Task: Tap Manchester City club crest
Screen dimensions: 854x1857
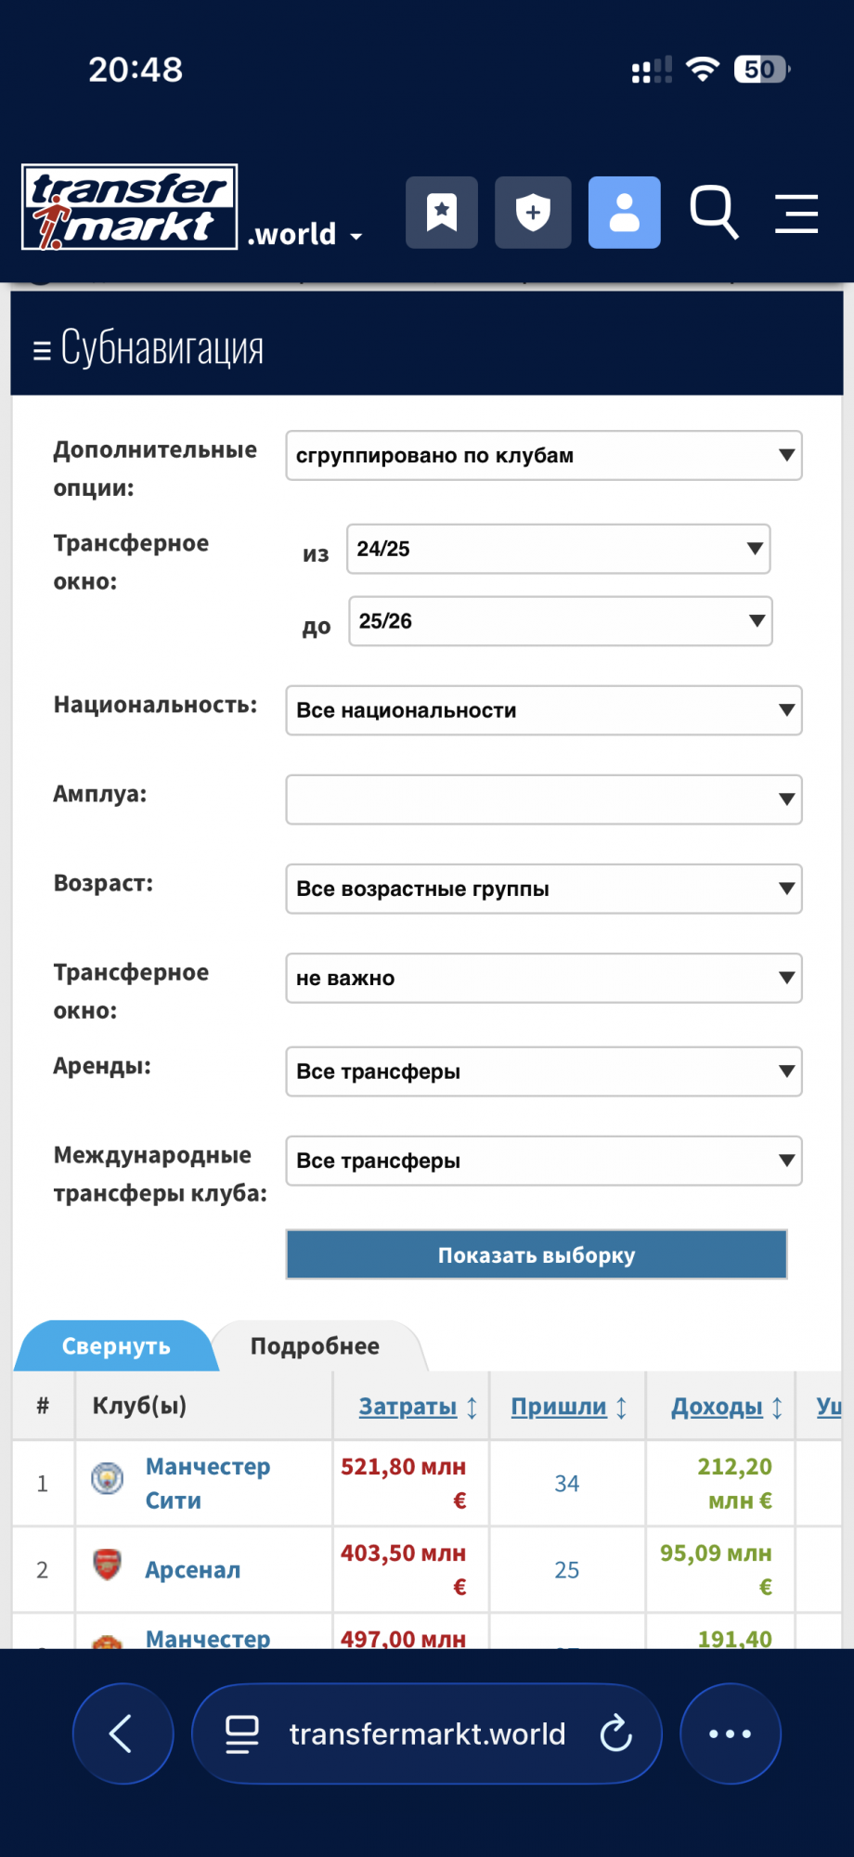Action: tap(108, 1477)
